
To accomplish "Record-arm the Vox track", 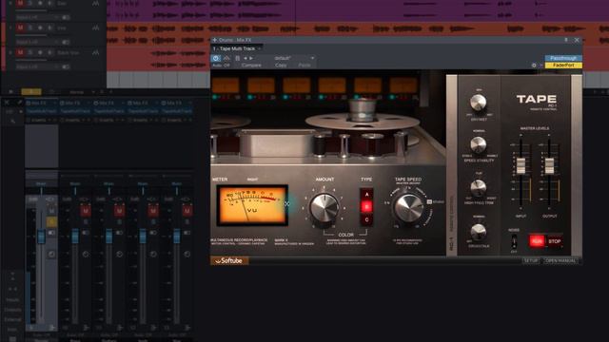I will pyautogui.click(x=40, y=28).
